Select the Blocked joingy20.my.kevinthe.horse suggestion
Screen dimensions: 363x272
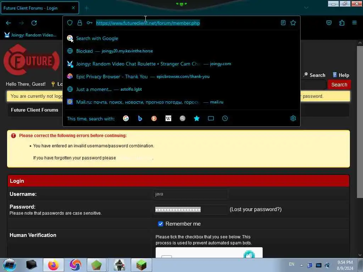click(x=181, y=51)
